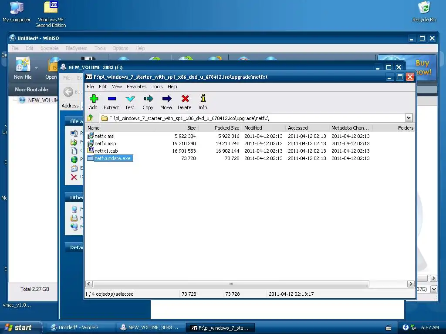Click the horizontal scrollbar thumb in 7-Zip
The width and height of the screenshot is (446, 334).
(x=231, y=284)
